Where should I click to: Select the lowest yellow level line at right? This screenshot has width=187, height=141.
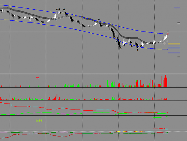[174, 53]
